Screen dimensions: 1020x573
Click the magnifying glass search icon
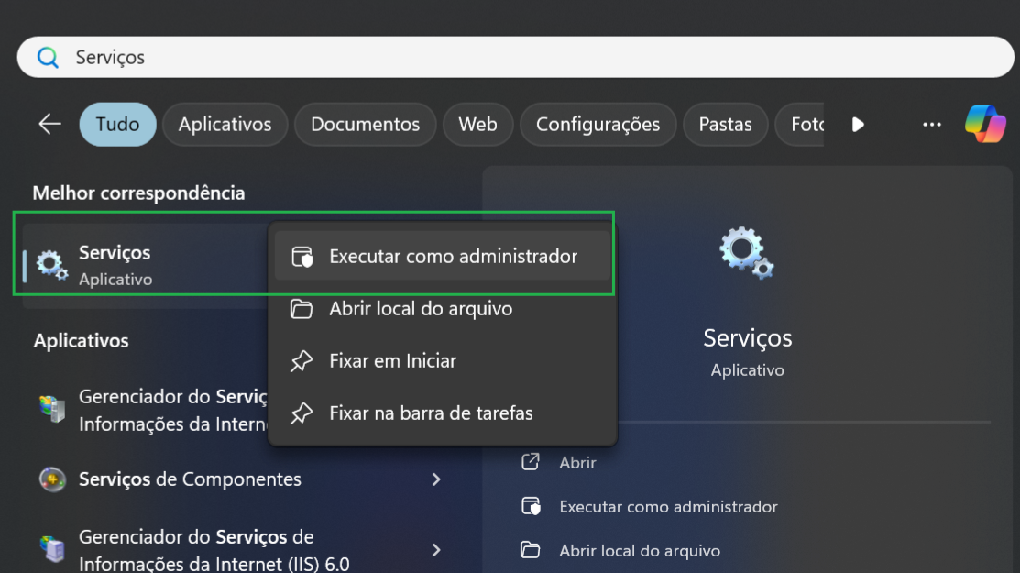(x=48, y=58)
